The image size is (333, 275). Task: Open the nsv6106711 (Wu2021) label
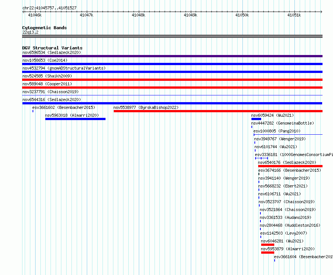279,194
